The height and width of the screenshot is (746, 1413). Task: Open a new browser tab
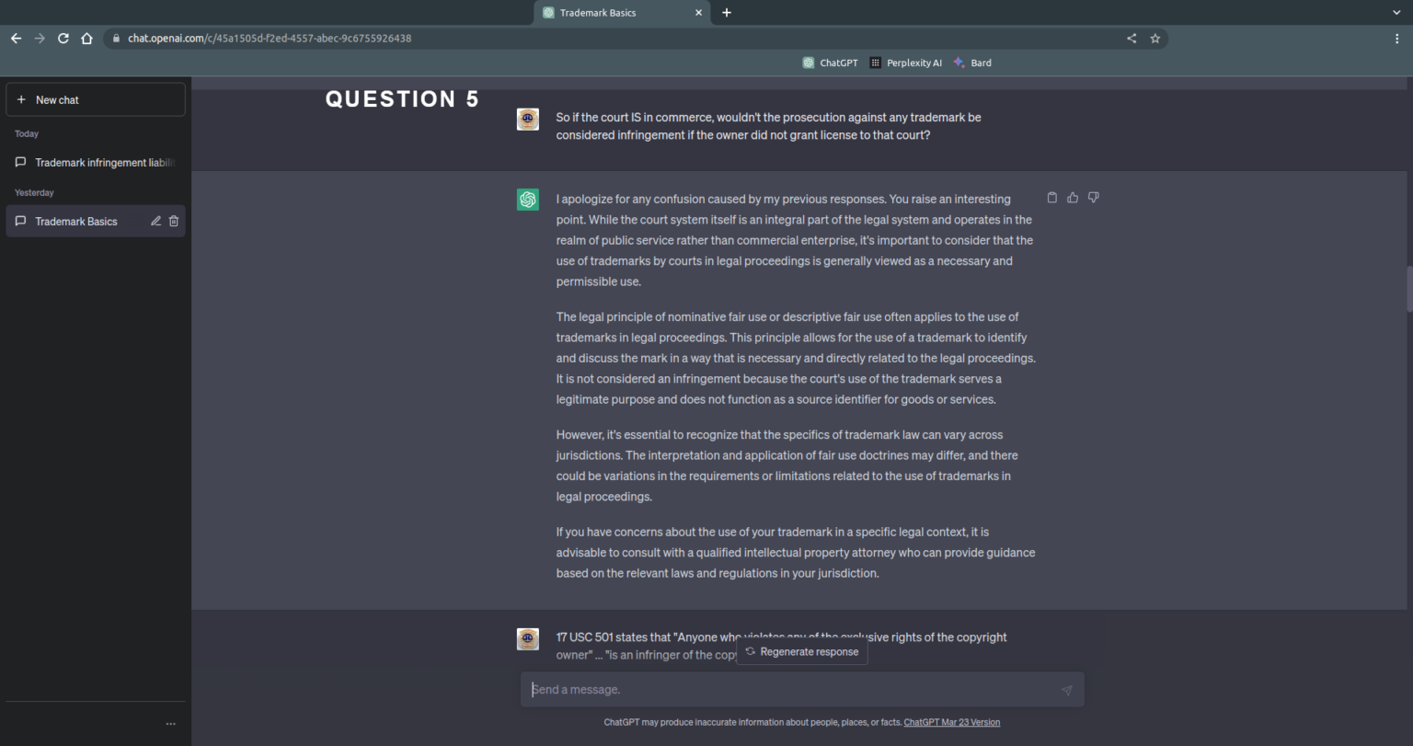[x=727, y=13]
